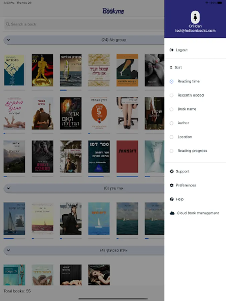Screen dimensions: 226x301
Task: Tap the Ori Idan user name
Action: 195,26
